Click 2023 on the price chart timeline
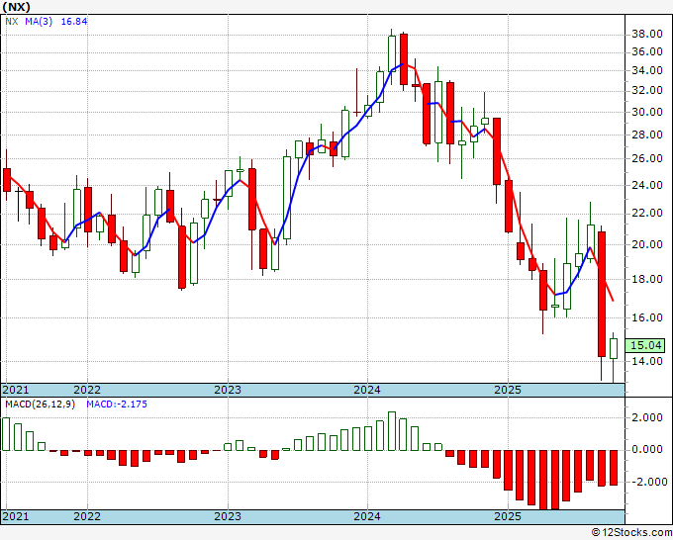Viewport: 673px width, 540px height. click(228, 390)
